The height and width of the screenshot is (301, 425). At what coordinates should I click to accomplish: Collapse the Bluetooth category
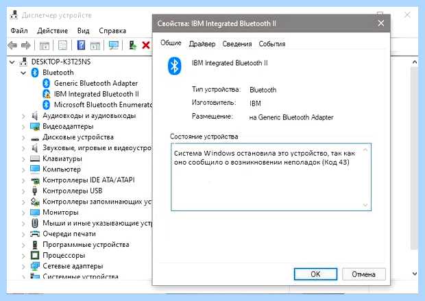(x=23, y=73)
